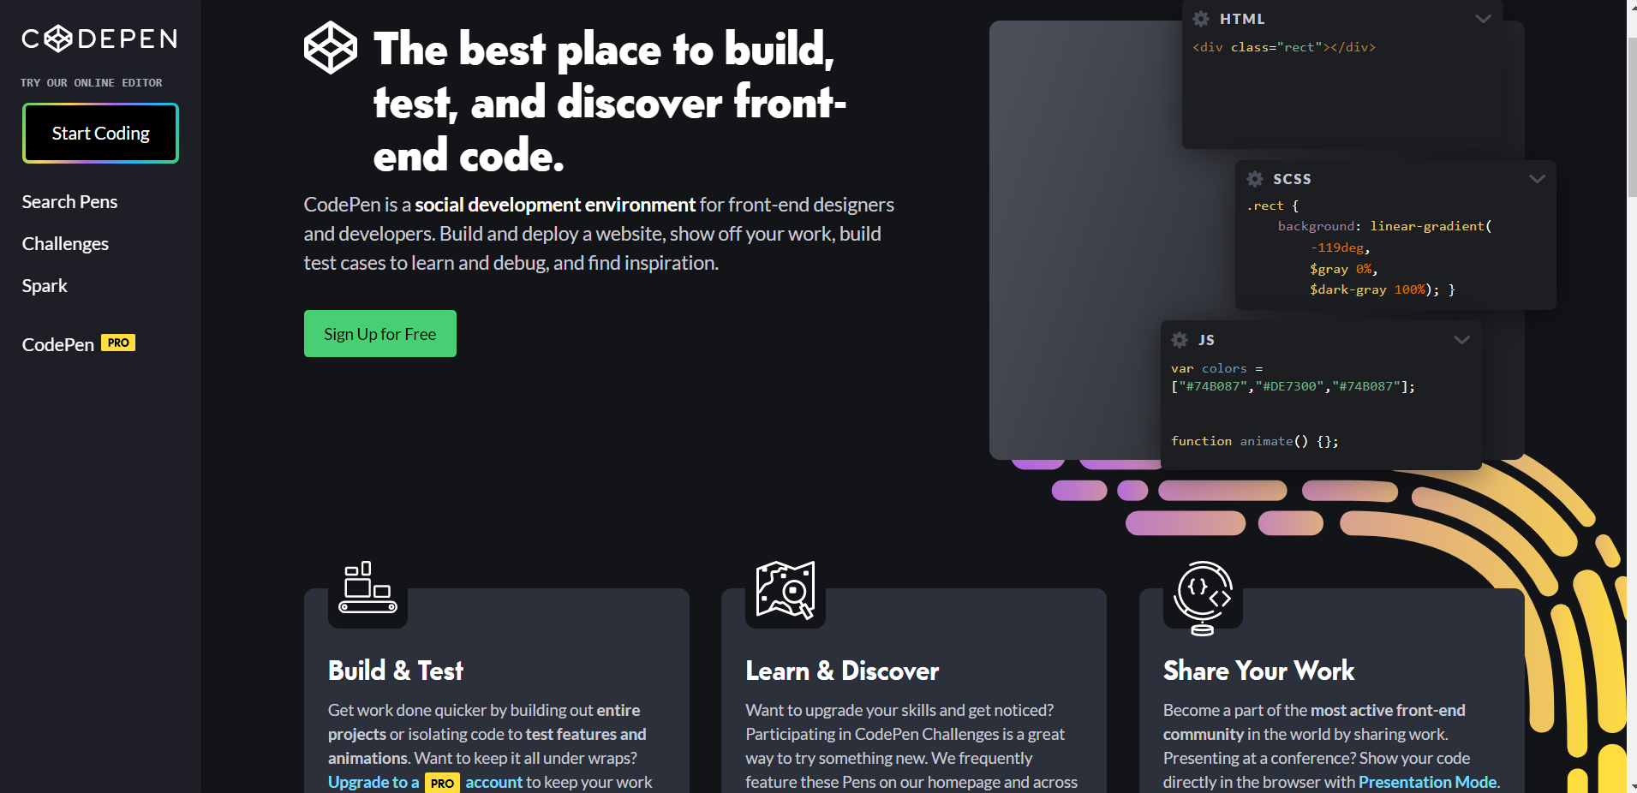This screenshot has height=793, width=1637.
Task: Click the TRY OUR ONLINE EDITOR label
Action: click(92, 83)
